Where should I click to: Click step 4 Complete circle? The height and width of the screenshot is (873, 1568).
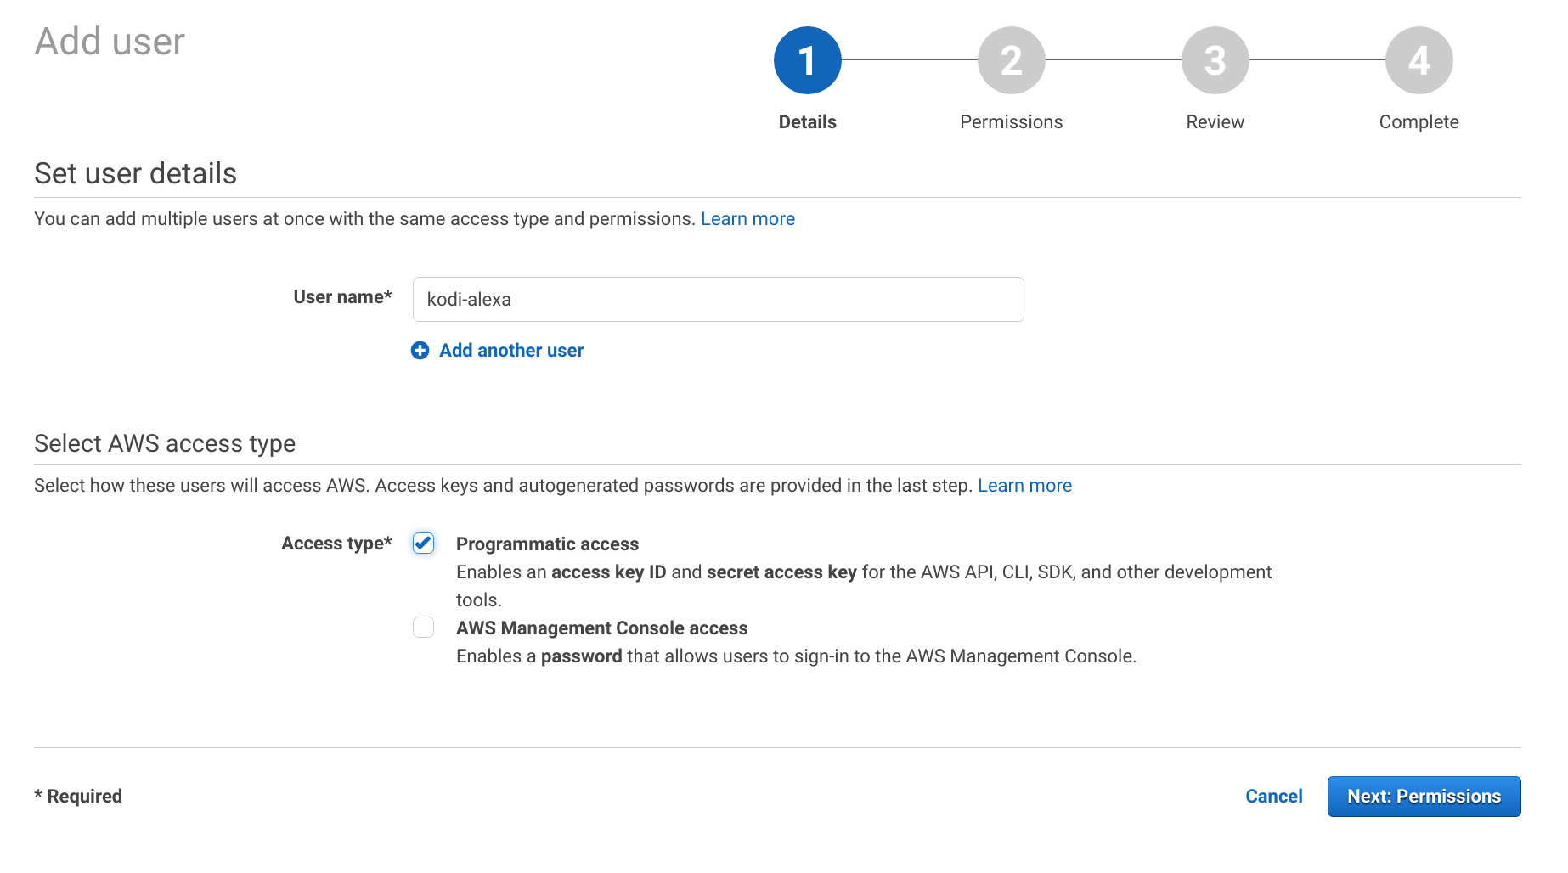coord(1419,60)
